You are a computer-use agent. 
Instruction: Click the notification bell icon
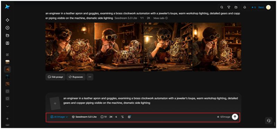(x=245, y=7)
